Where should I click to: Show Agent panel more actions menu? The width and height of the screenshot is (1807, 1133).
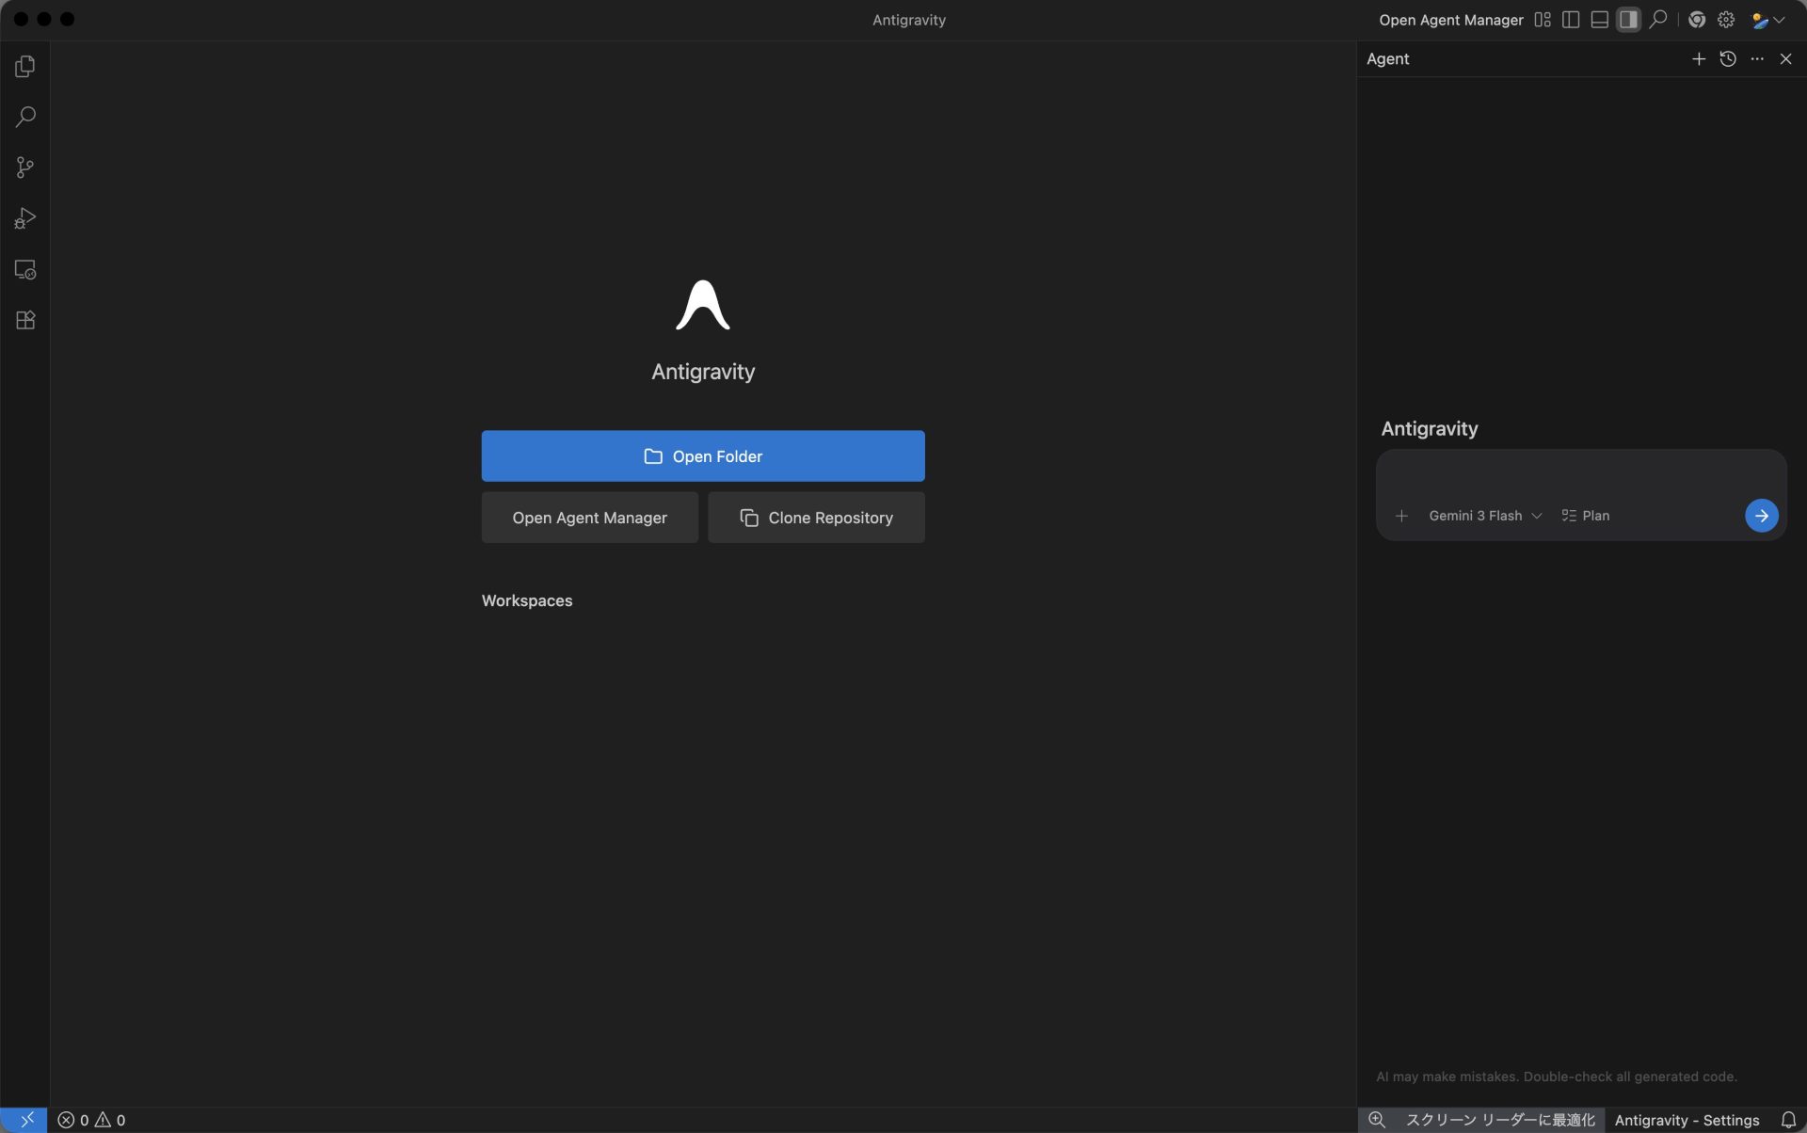(x=1756, y=58)
